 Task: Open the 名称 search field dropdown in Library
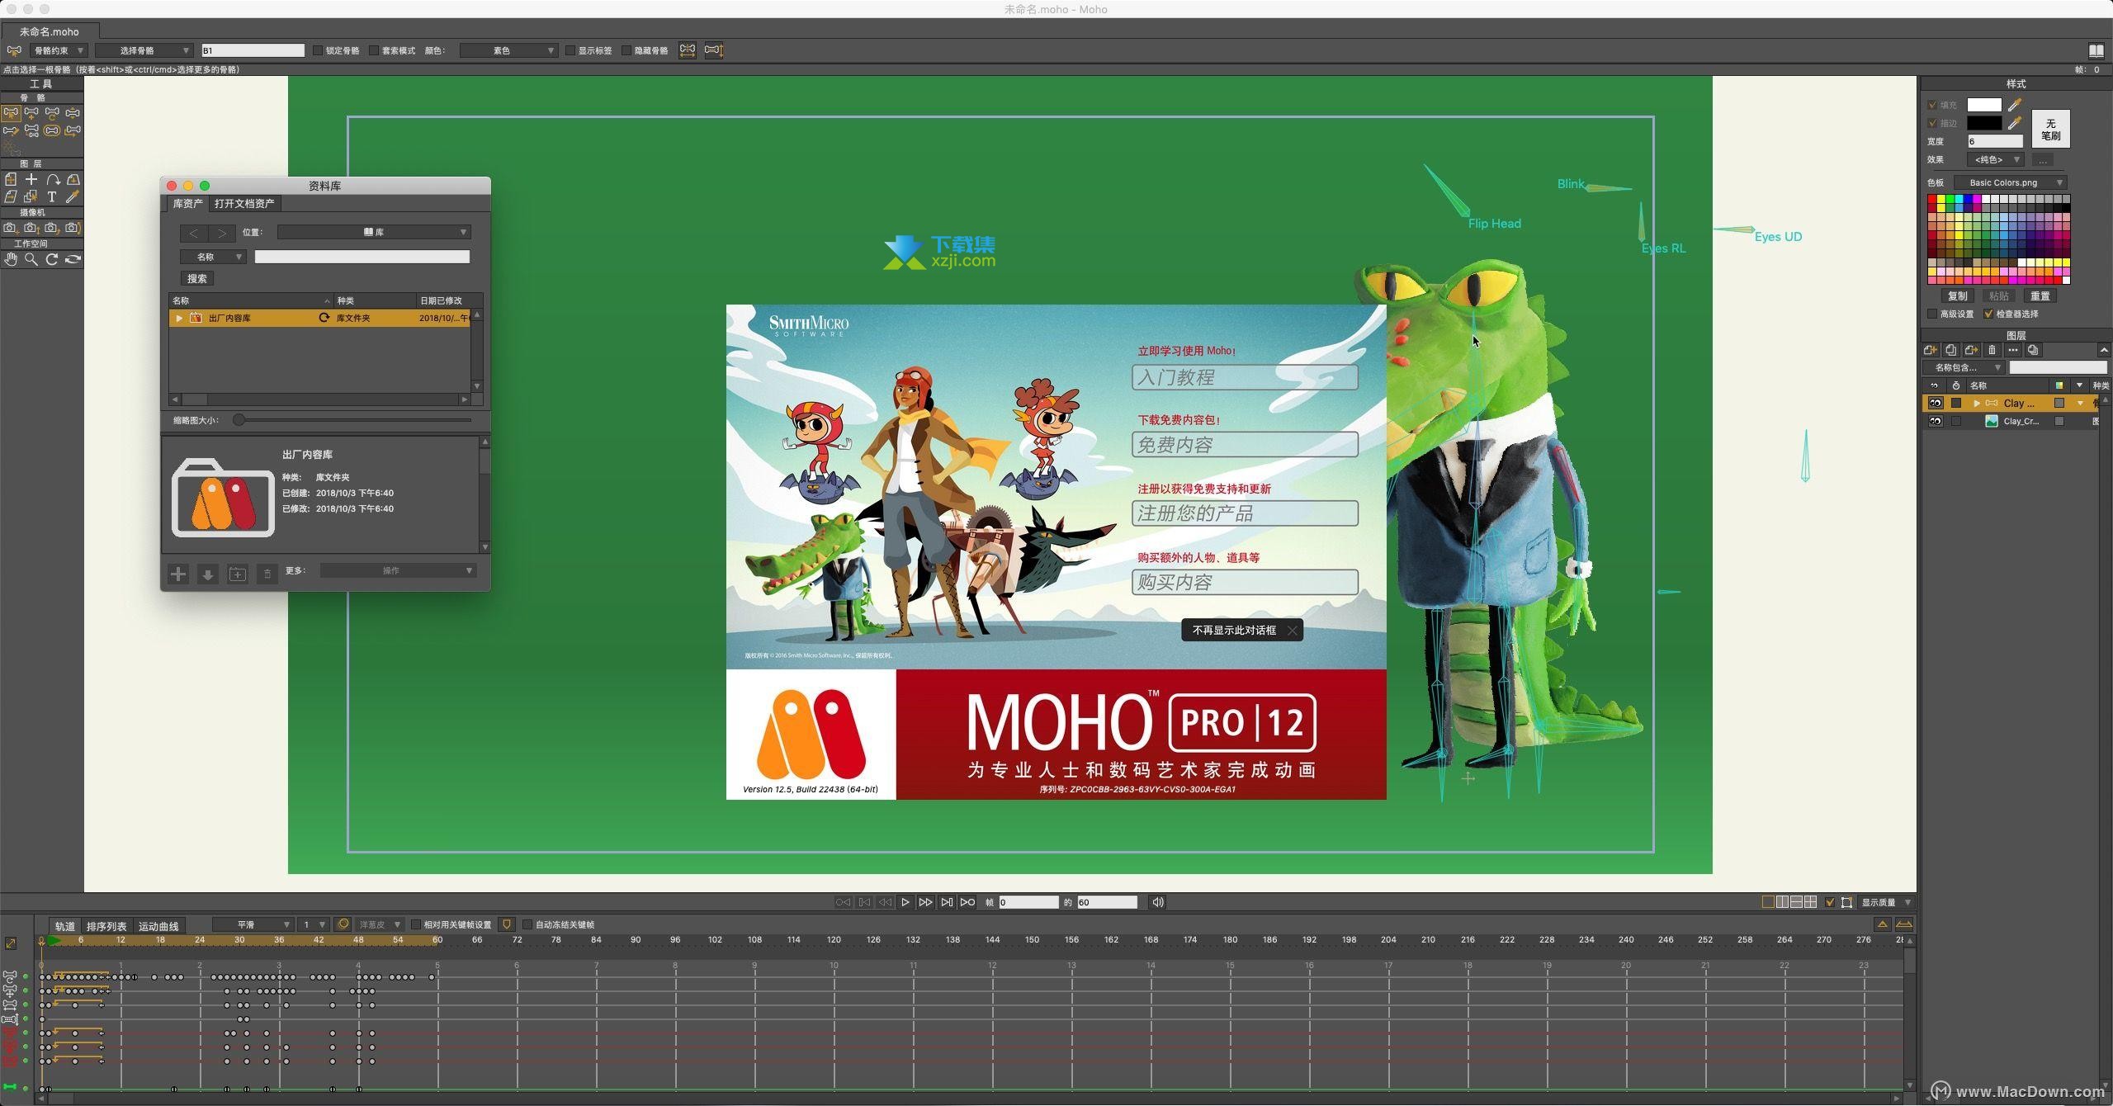click(x=213, y=257)
